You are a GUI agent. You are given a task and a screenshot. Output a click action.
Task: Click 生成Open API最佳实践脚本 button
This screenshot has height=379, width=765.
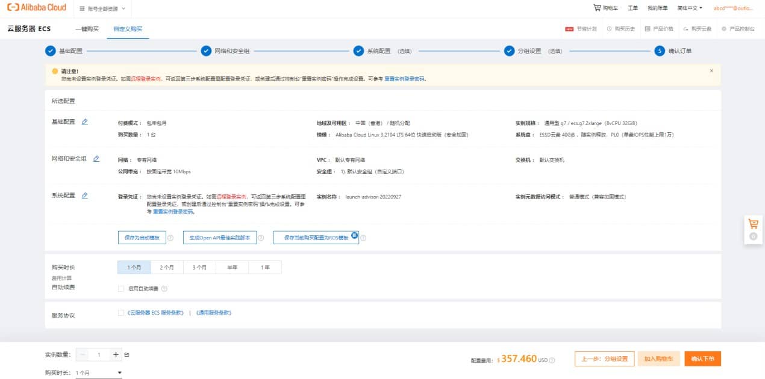point(220,238)
